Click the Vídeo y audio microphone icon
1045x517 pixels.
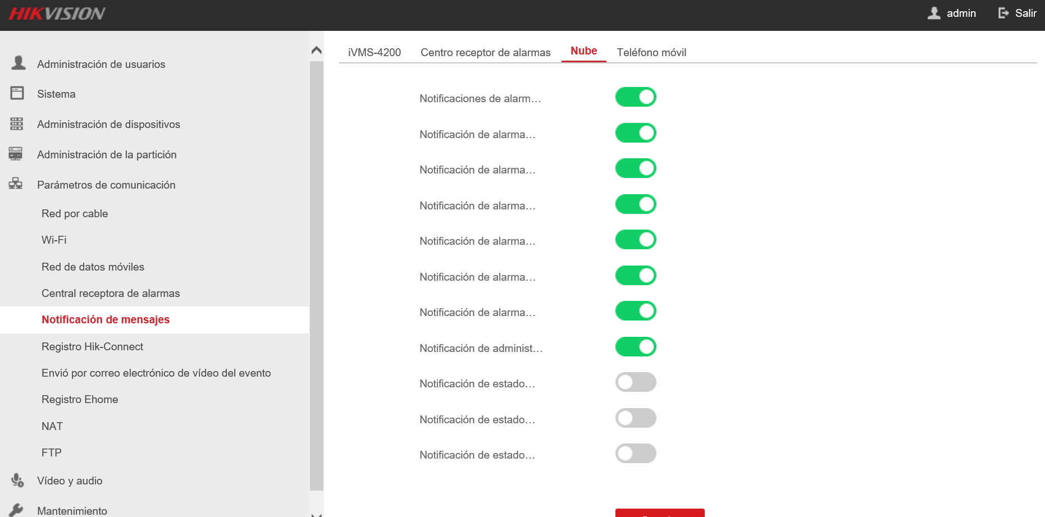click(17, 480)
